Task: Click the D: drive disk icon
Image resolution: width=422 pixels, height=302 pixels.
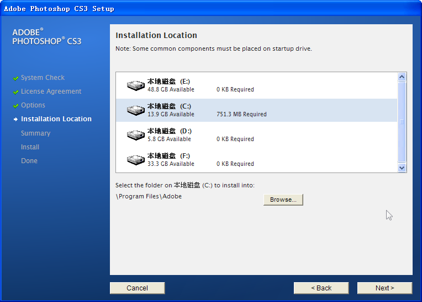Action: coord(136,135)
